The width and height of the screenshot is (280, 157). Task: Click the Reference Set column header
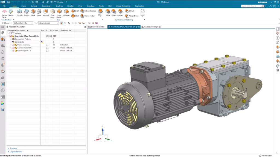66,31
